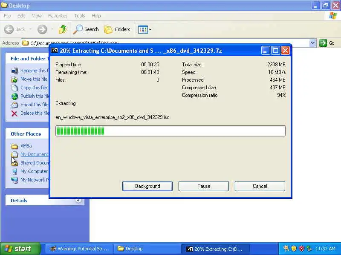Click the 2308 MB total size value
This screenshot has width=341, height=255.
coord(276,65)
